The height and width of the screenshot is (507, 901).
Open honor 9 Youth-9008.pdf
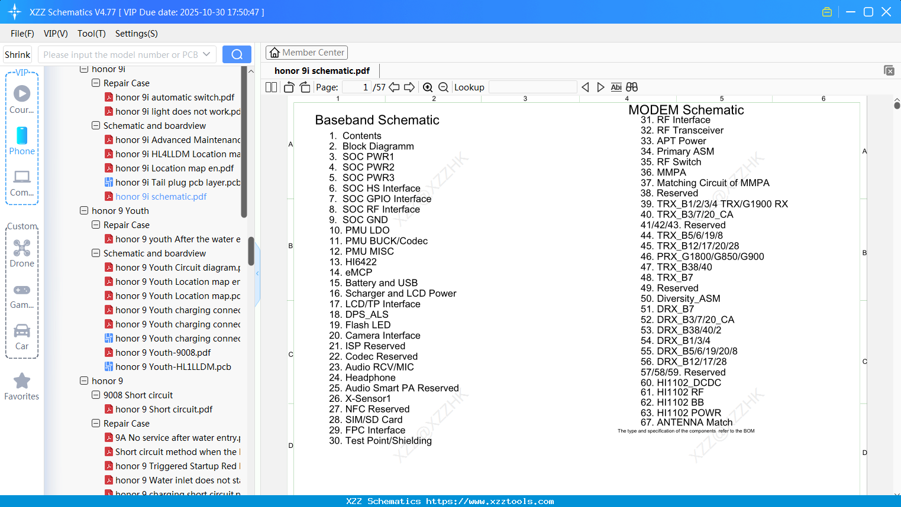157,353
